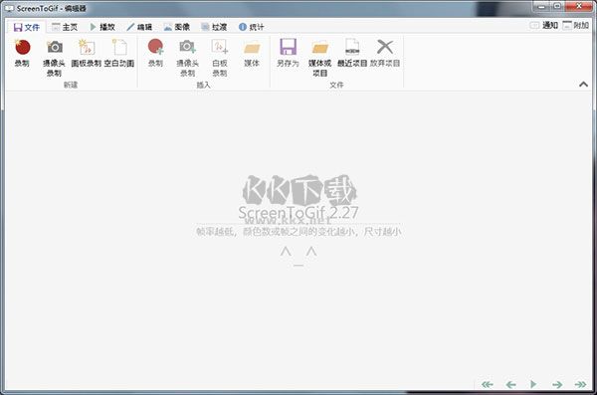
Task: Play the animation preview
Action: point(533,384)
